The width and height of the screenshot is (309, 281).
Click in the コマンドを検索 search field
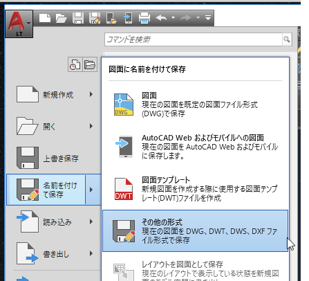194,39
